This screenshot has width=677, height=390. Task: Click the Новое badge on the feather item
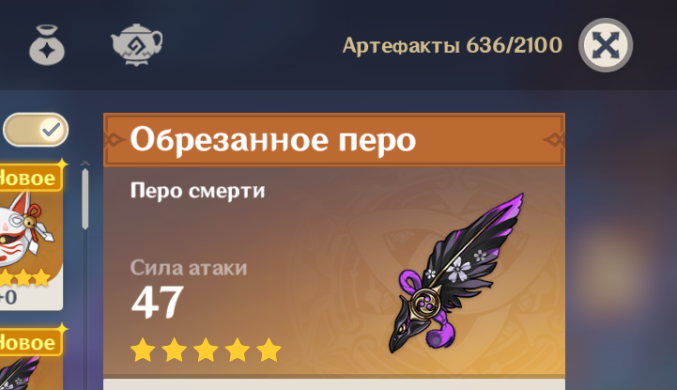[30, 342]
